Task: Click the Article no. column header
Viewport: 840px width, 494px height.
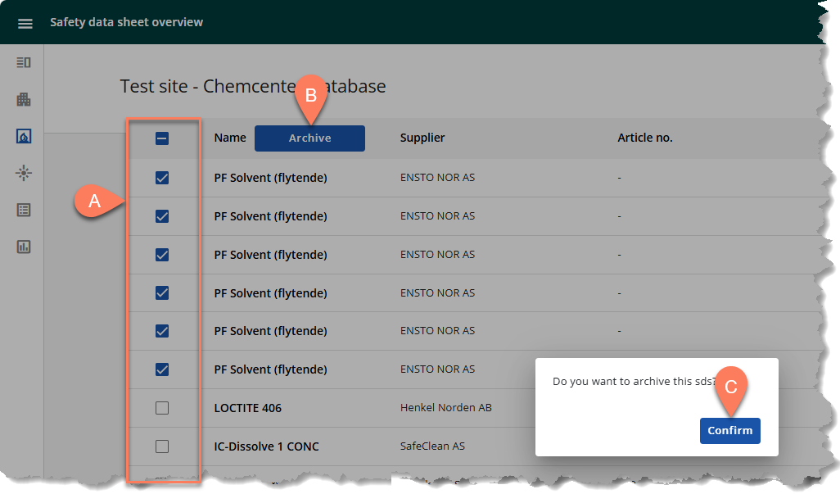Action: tap(644, 138)
